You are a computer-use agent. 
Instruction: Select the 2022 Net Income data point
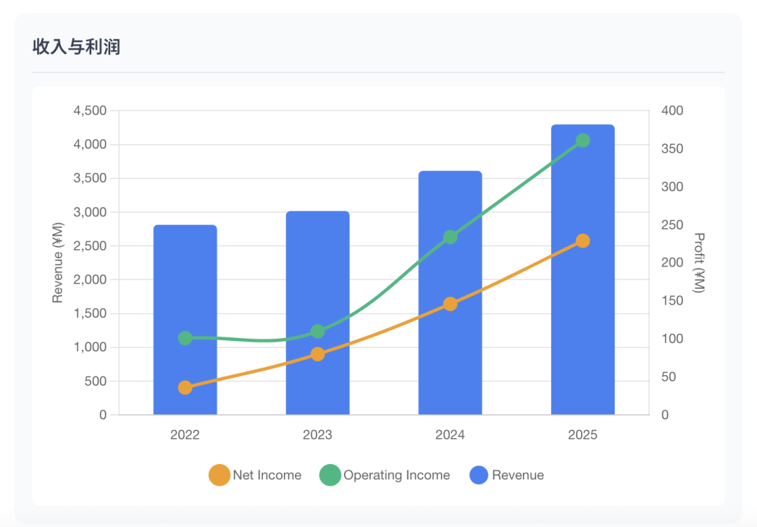point(185,388)
